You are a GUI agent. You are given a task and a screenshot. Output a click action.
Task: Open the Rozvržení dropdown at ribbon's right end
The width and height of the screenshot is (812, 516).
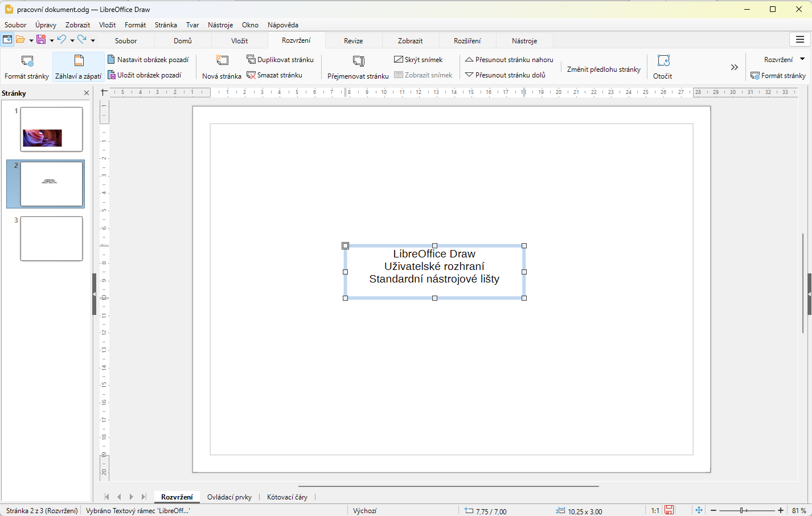click(784, 59)
